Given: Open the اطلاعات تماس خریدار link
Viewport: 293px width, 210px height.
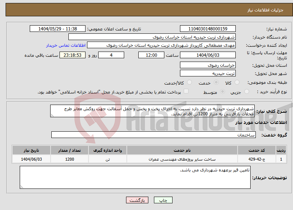Looking at the screenshot, I should coord(66,45).
